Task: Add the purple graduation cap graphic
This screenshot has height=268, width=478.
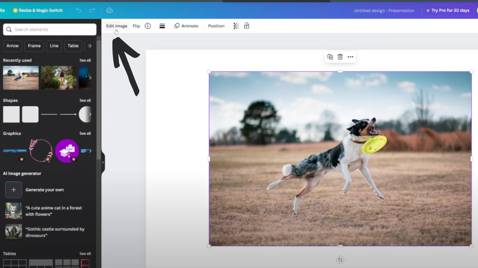Action: (x=67, y=151)
